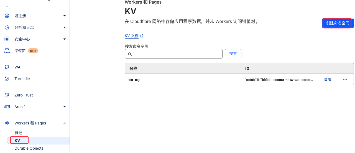The image size is (355, 153).
Task: Click the 创建命名空间 button
Action: coord(338,23)
